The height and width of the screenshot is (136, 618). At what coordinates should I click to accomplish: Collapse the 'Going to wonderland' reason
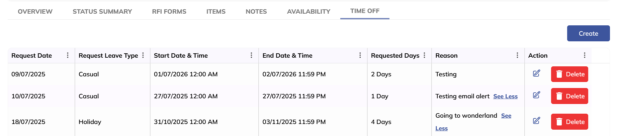506,116
